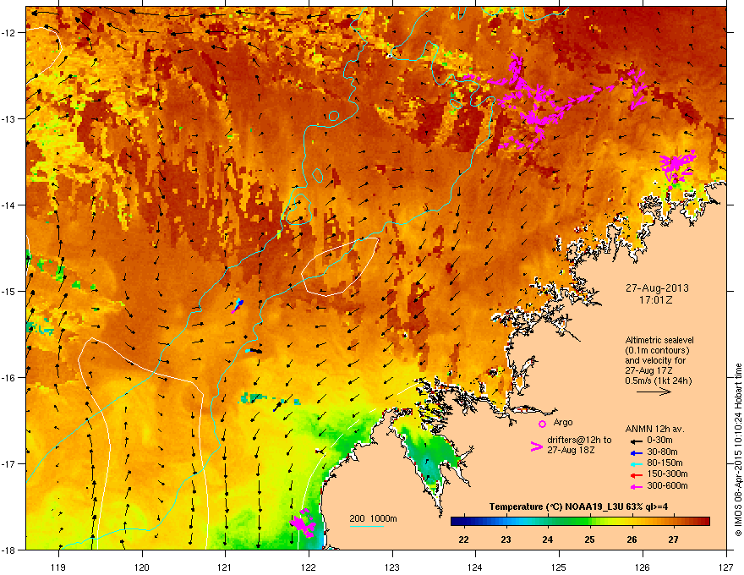Click the 200 1000m bathymetry label
This screenshot has height=575, width=744.
(373, 518)
